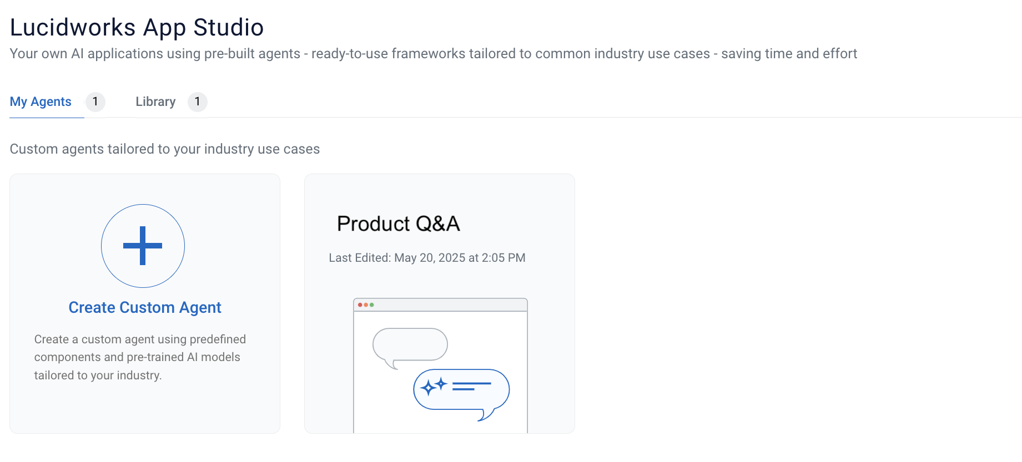Viewport: 1022px width, 462px height.
Task: Open the Product Q&A agent title
Action: 399,224
